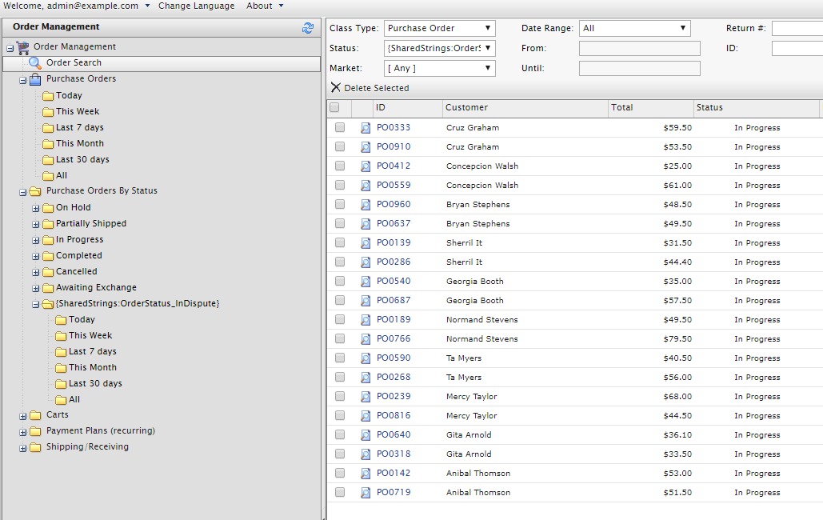Click the shopping bag Purchase Orders icon
The image size is (823, 520).
click(x=35, y=79)
